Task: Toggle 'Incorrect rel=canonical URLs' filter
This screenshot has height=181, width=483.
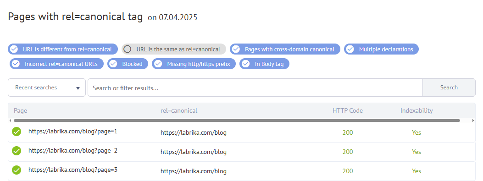Action: click(x=57, y=64)
